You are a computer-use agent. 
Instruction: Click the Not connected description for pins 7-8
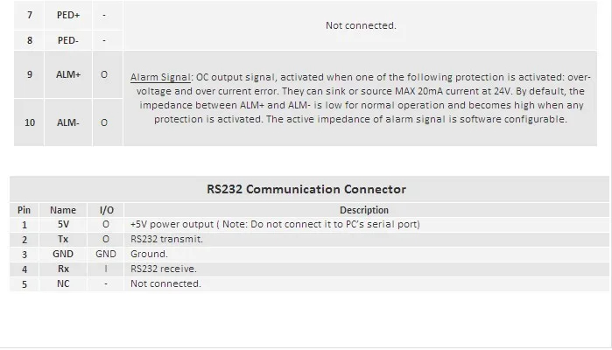tap(361, 25)
